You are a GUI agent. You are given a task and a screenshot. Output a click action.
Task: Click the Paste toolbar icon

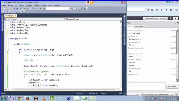[27, 8]
